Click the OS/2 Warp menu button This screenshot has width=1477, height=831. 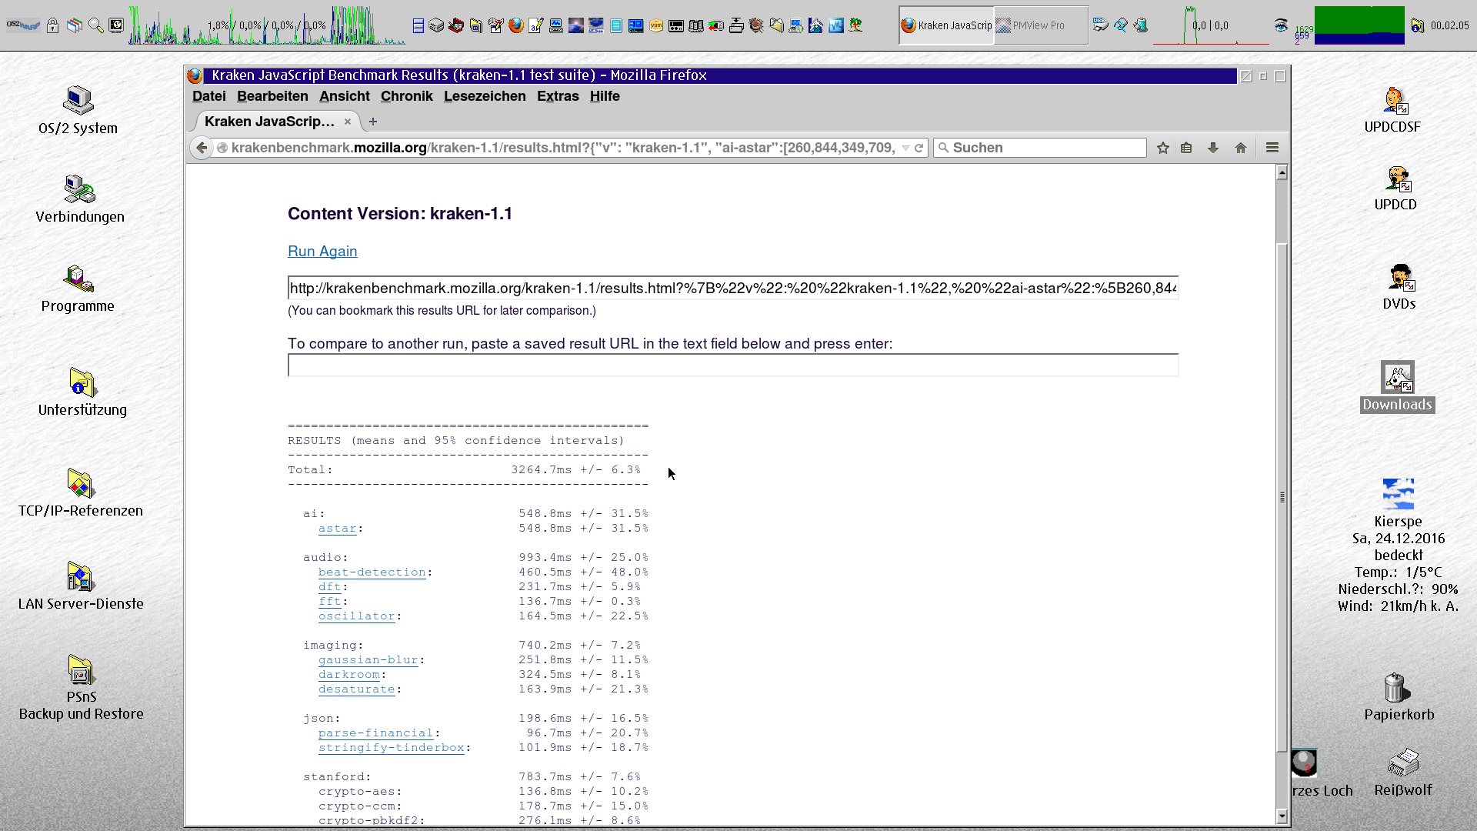tap(23, 25)
